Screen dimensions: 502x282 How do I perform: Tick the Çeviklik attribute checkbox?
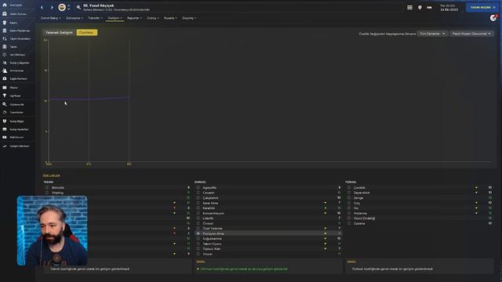(x=349, y=188)
